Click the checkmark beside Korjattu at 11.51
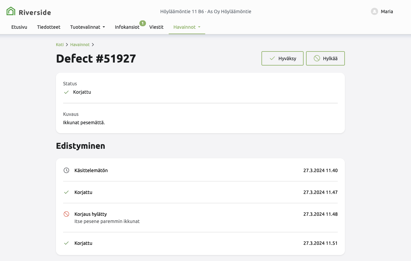This screenshot has width=411, height=261. point(66,243)
